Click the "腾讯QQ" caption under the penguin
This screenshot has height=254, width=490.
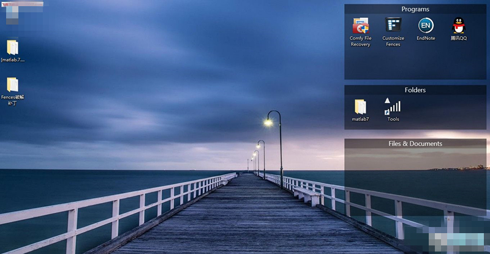coord(459,38)
